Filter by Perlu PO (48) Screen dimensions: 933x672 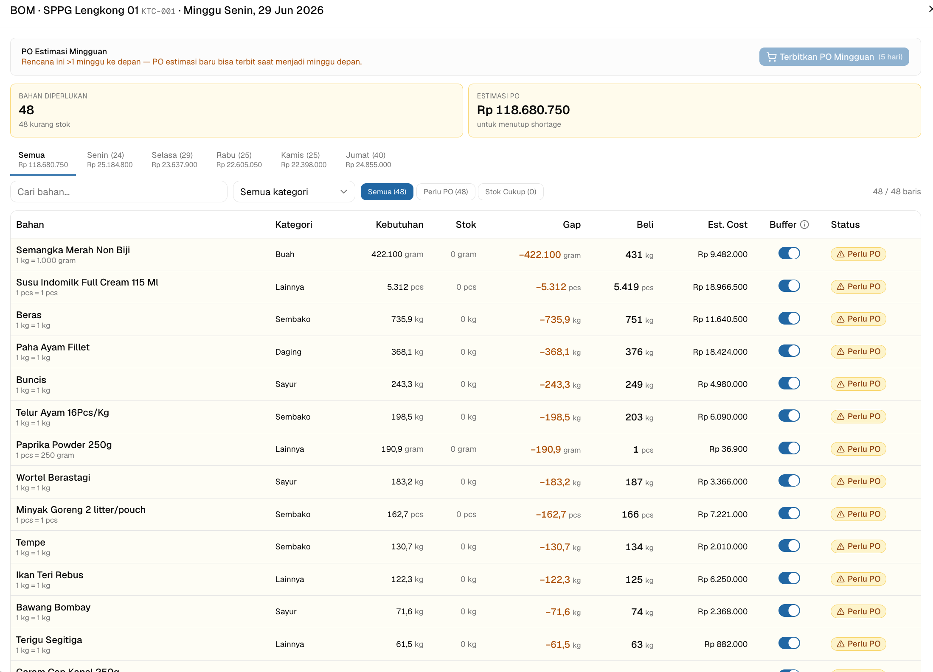click(446, 192)
